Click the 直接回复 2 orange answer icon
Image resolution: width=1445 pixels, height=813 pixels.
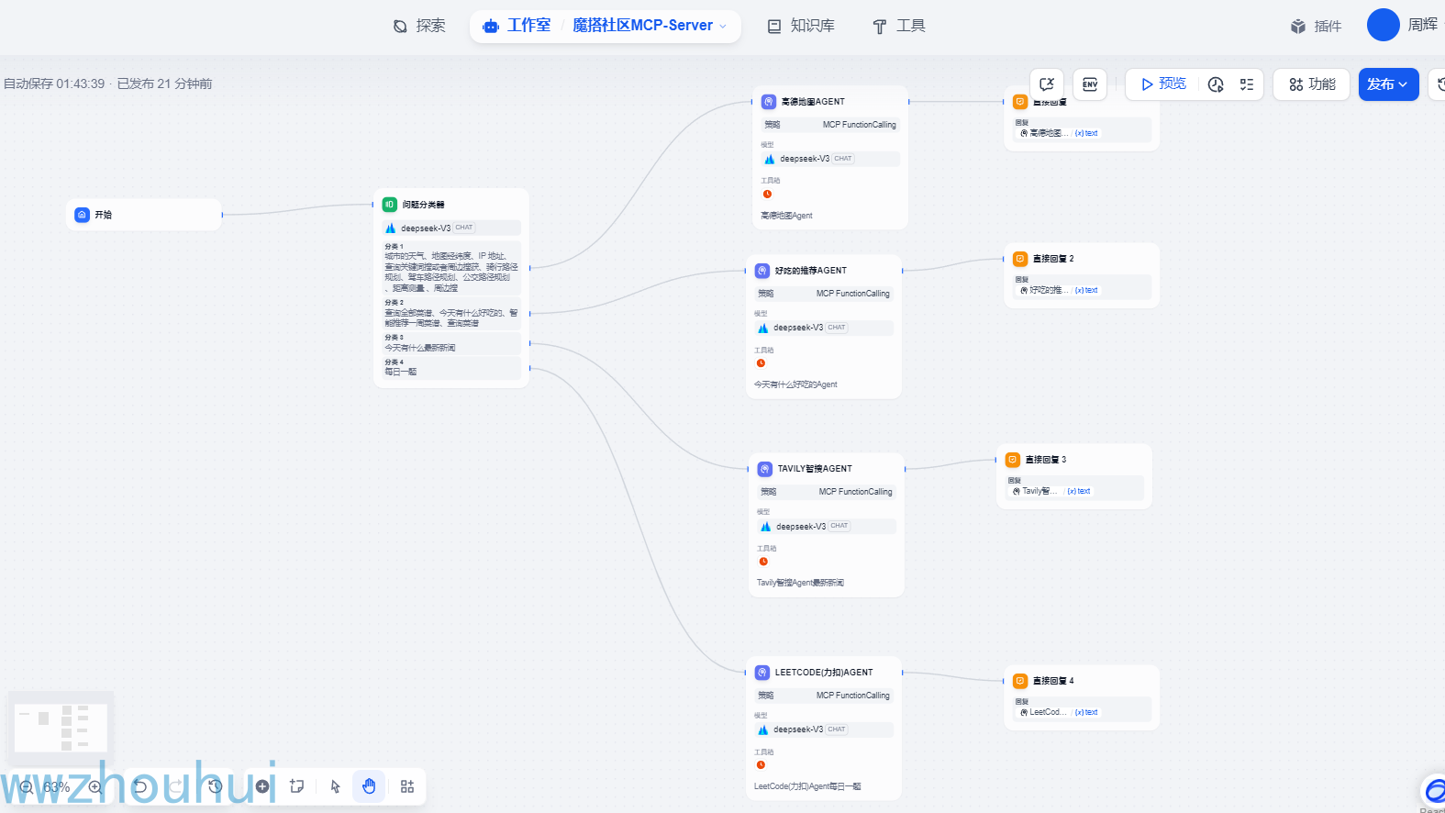click(1020, 259)
